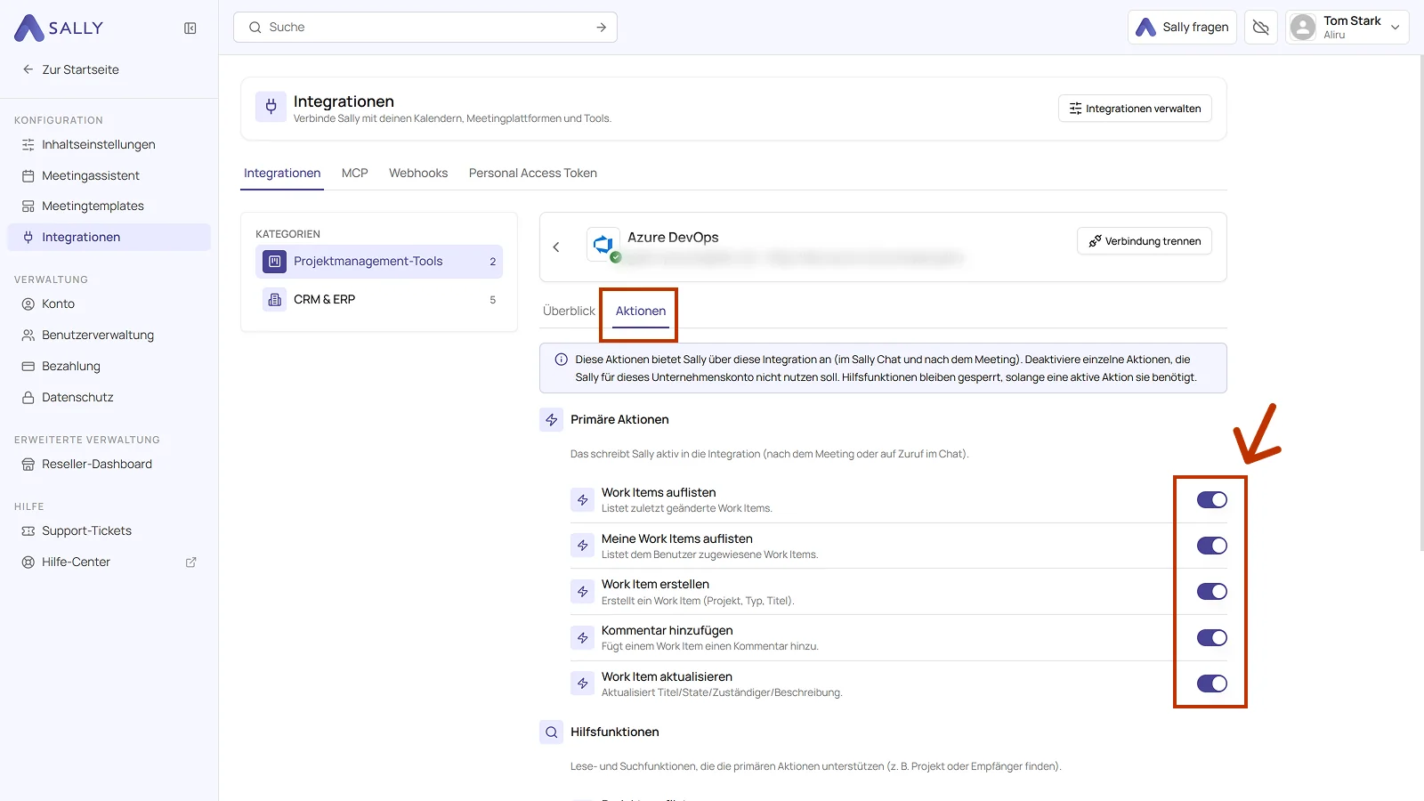Click the Sally logo in the sidebar

coord(59,28)
